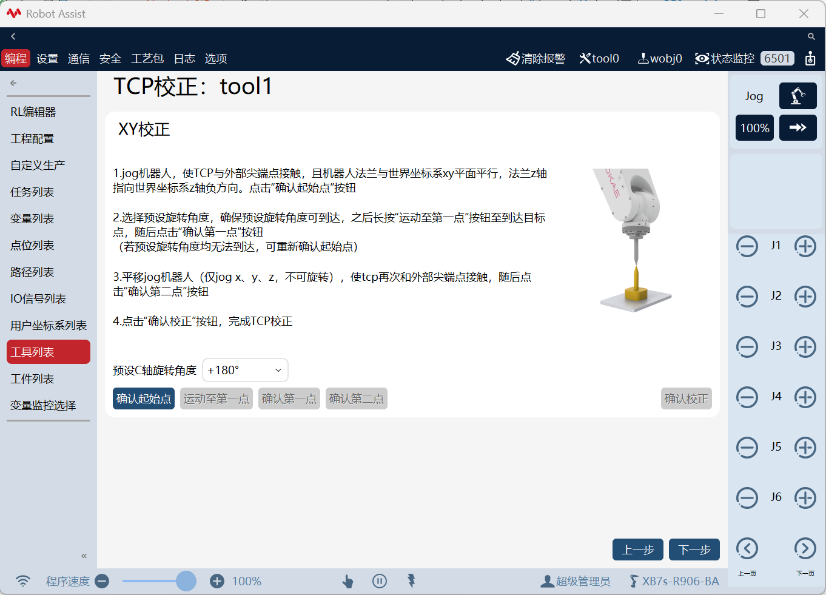Open the 编程 programming tab
The height and width of the screenshot is (595, 826).
point(16,58)
